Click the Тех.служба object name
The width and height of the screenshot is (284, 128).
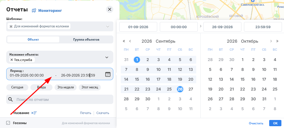pyautogui.click(x=23, y=60)
